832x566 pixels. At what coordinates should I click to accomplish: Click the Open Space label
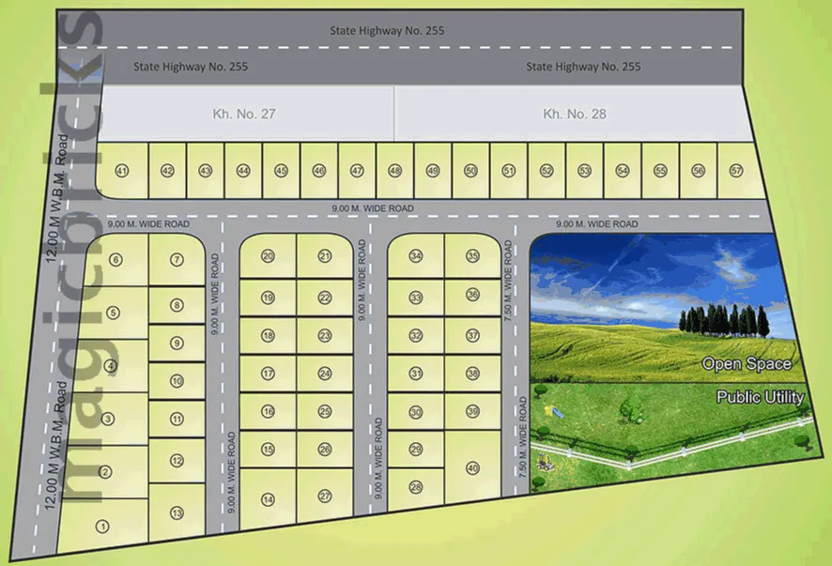tap(747, 364)
